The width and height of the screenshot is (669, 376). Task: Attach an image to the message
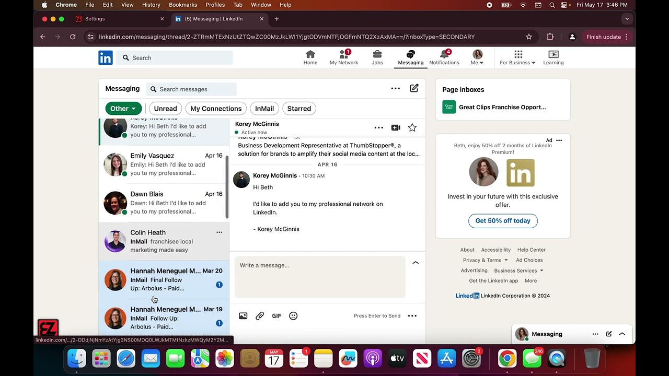pyautogui.click(x=243, y=316)
